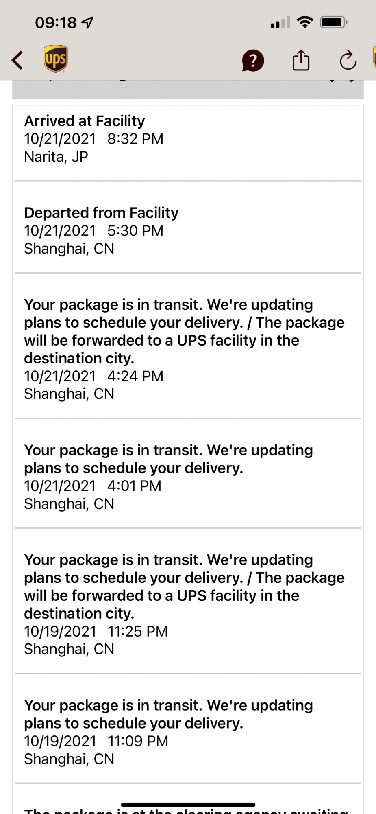The image size is (376, 814).
Task: Tap the Wi-Fi status icon
Action: click(x=304, y=22)
